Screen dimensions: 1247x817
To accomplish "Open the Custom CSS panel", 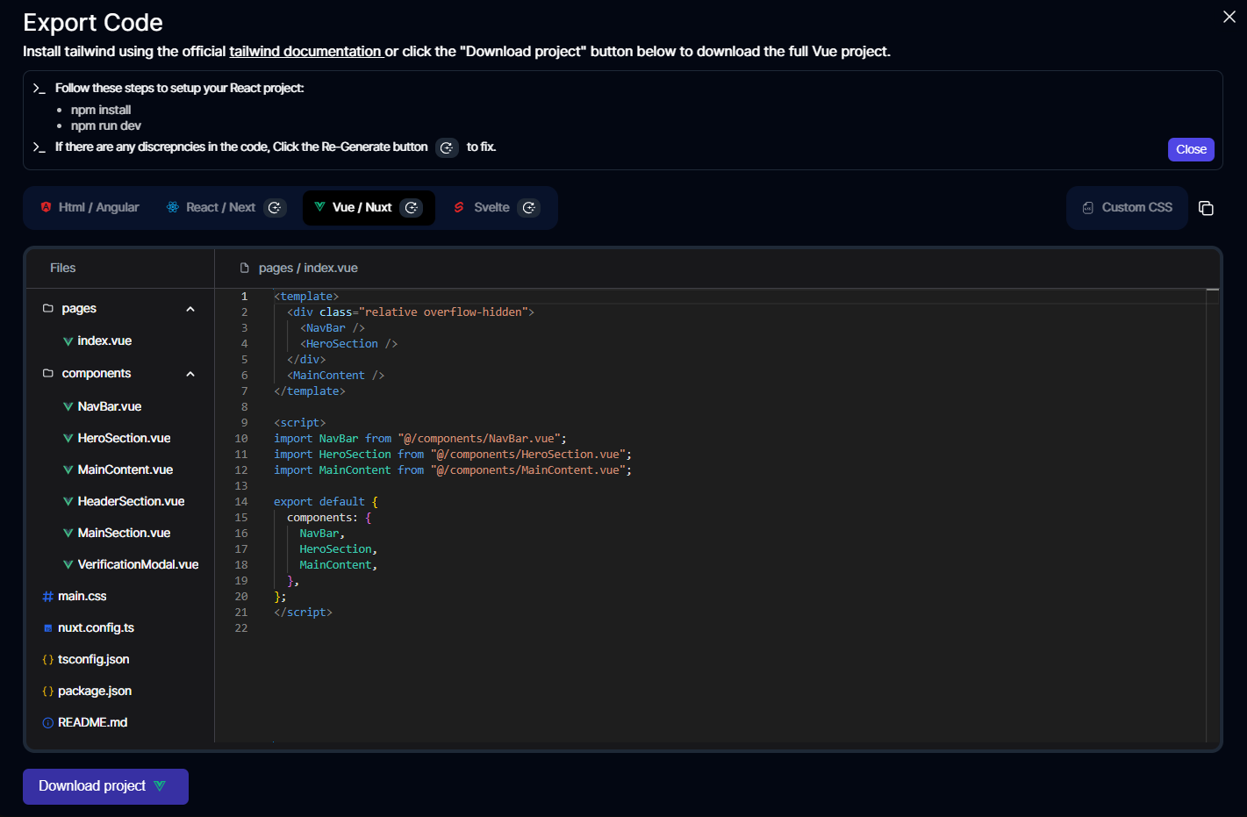I will 1127,208.
